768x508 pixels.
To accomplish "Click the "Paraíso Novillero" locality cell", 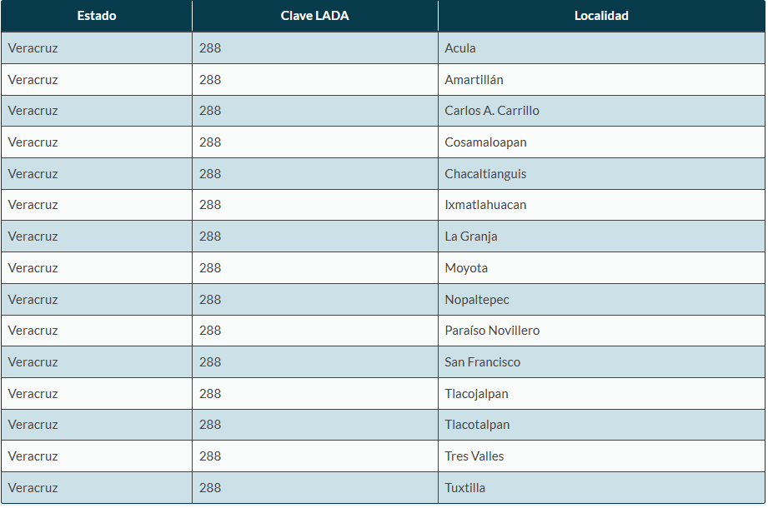I will 601,331.
